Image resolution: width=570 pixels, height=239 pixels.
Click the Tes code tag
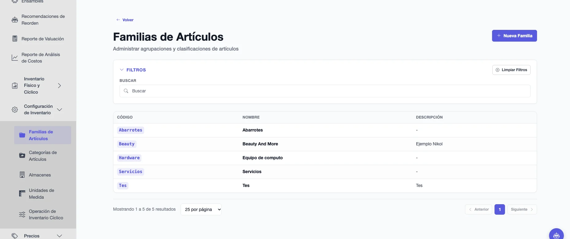[123, 186]
